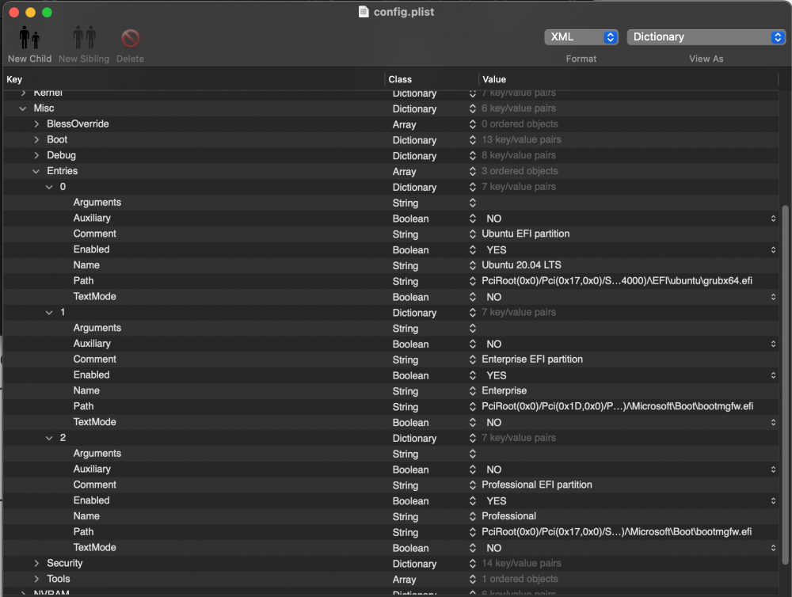Click the empty Arguments value in entry 2

click(x=629, y=454)
